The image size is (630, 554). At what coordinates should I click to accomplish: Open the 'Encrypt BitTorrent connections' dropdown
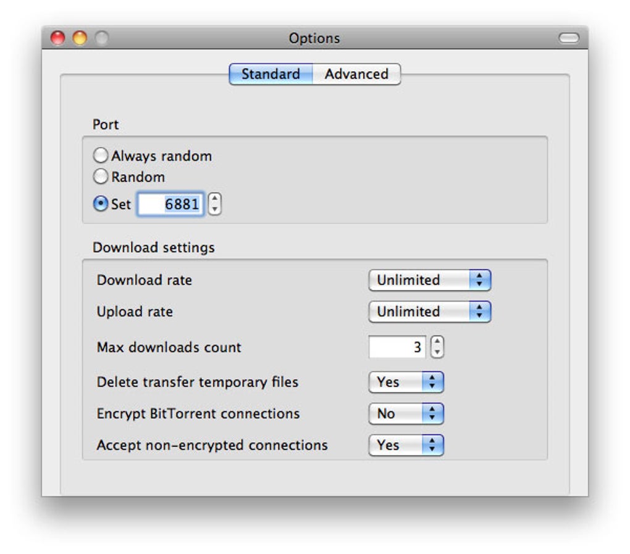[x=405, y=414]
